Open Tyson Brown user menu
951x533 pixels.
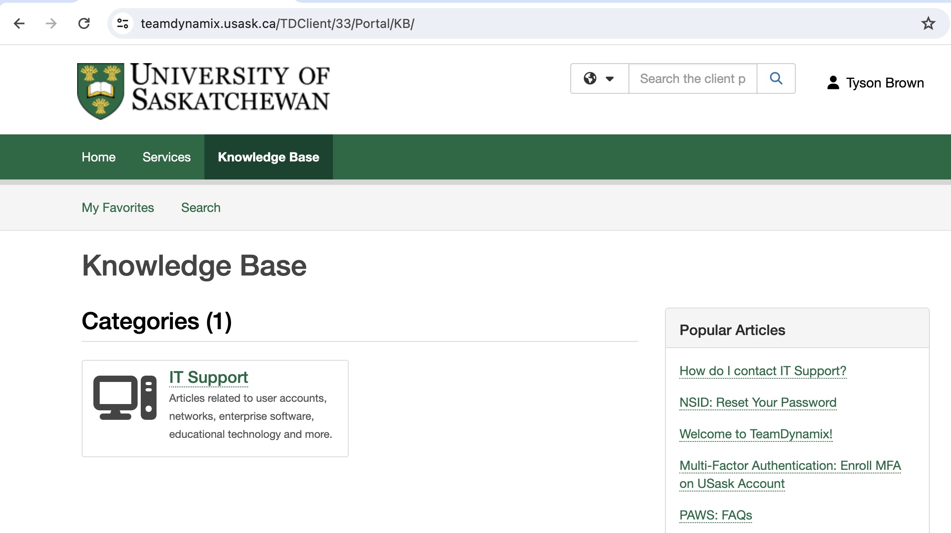(875, 83)
